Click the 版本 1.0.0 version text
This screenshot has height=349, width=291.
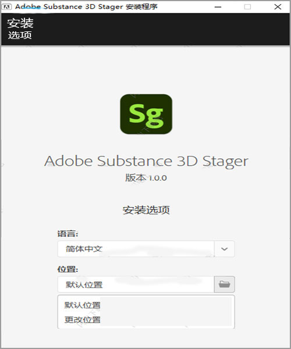[x=146, y=177]
